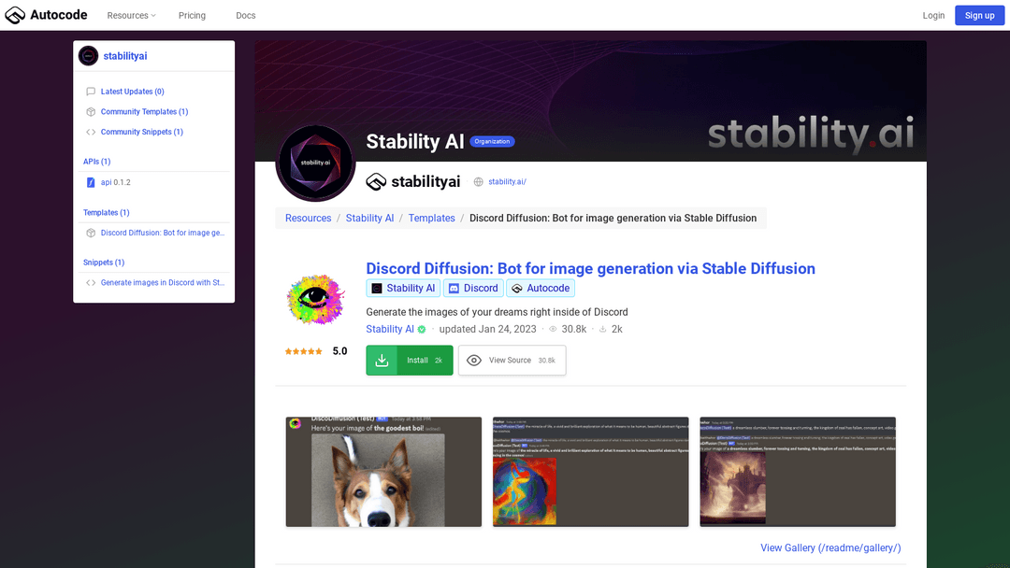Click the download count icon beside 2k

603,330
